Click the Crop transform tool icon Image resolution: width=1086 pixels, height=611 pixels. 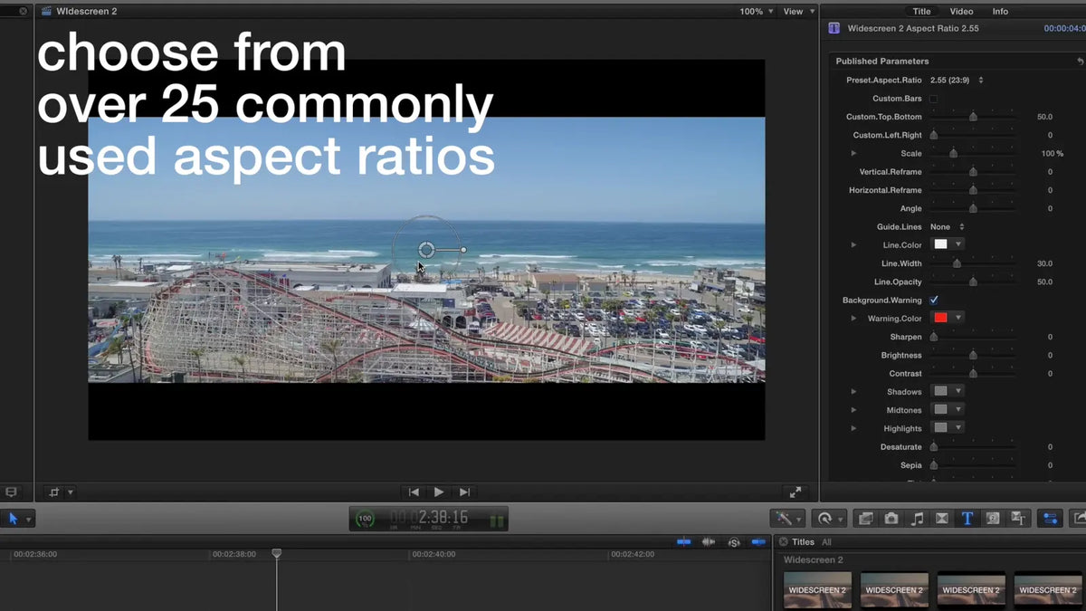pos(54,492)
